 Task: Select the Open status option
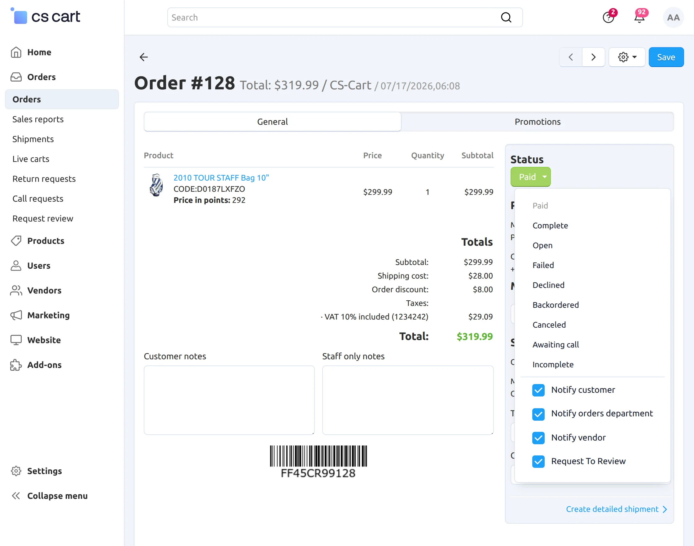click(x=542, y=245)
